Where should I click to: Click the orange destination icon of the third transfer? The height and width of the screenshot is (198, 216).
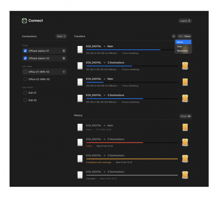pos(185,82)
